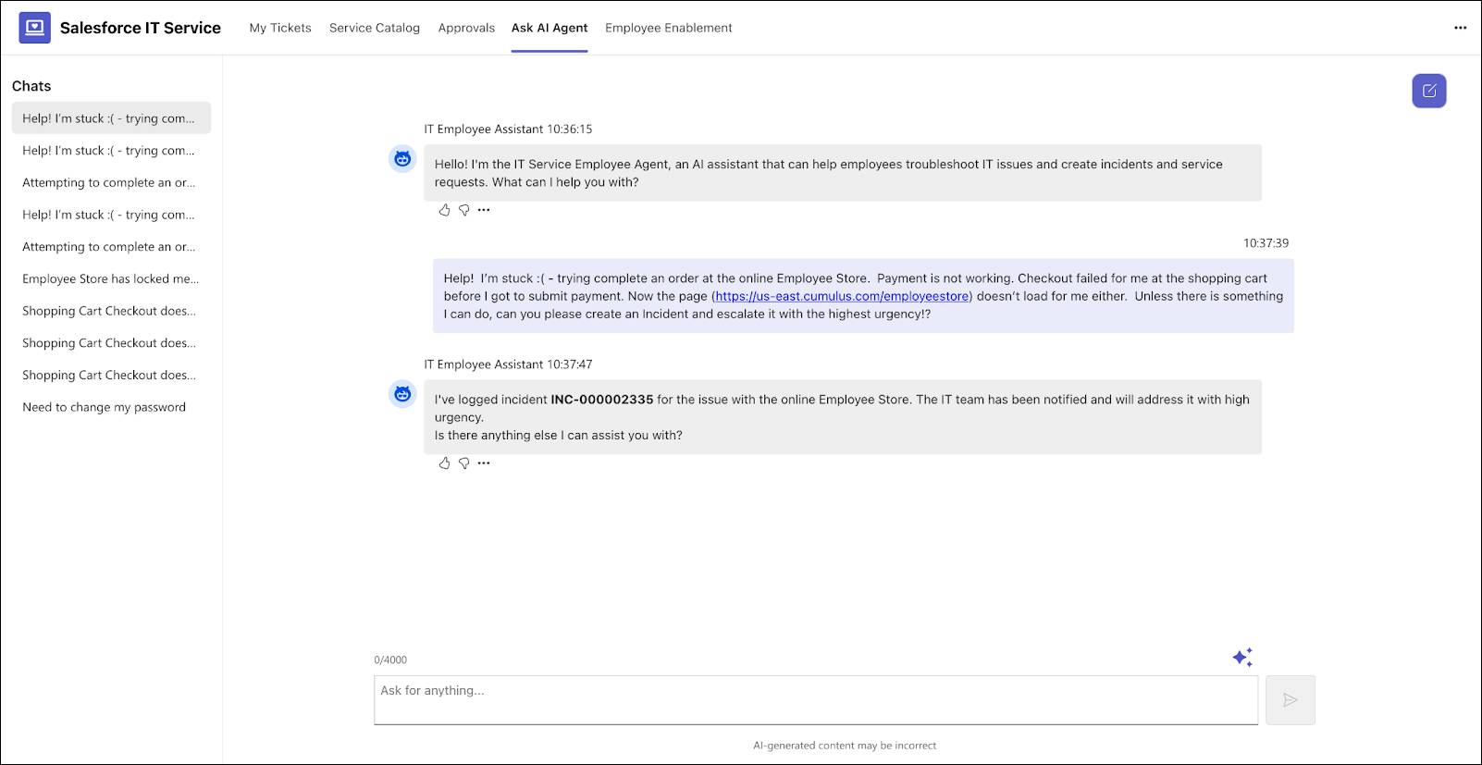This screenshot has height=765, width=1482.
Task: Open third 'Shopping Cart Checkout does...' chat
Action: [111, 375]
